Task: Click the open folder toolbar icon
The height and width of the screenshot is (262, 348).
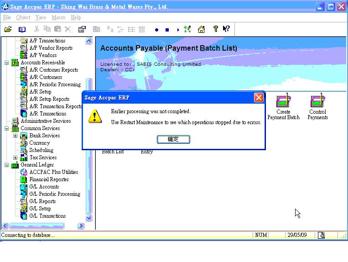Action: pyautogui.click(x=8, y=29)
